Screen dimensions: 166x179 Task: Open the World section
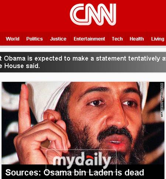(13, 39)
